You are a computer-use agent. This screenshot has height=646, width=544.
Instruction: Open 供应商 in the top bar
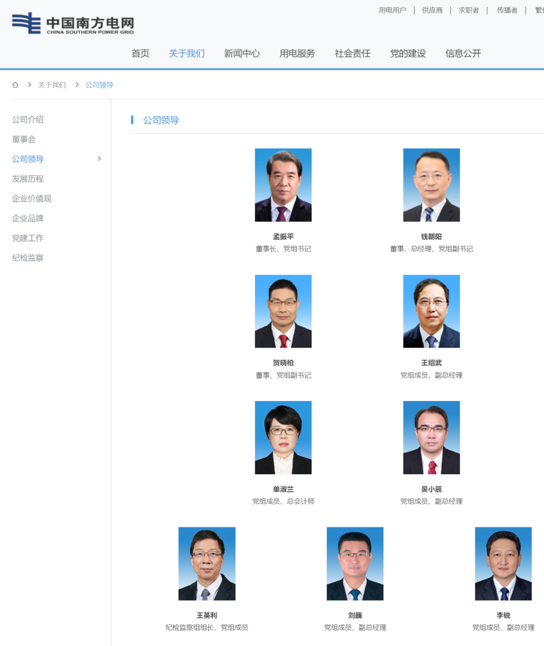click(x=432, y=10)
